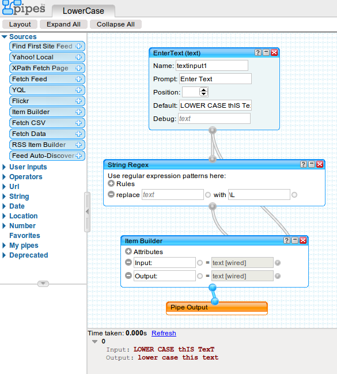Click the 'with' field containing \L
337x374 pixels.
(x=259, y=195)
